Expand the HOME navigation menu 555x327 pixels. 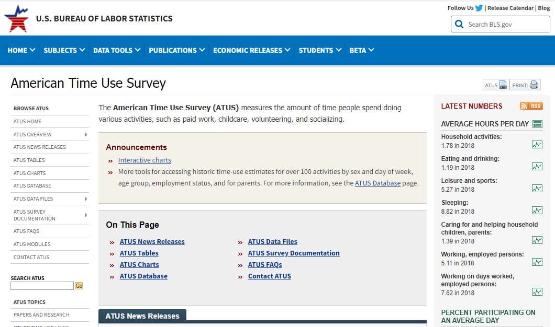click(21, 50)
